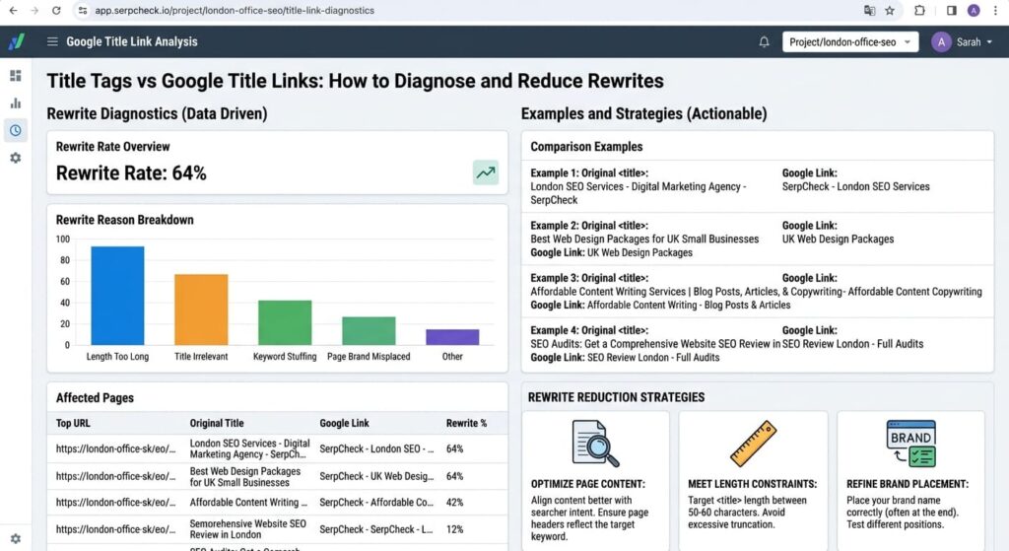Click the 'OPTIMIZE PAGE CONTENT:' heading
The width and height of the screenshot is (1009, 551).
(587, 484)
